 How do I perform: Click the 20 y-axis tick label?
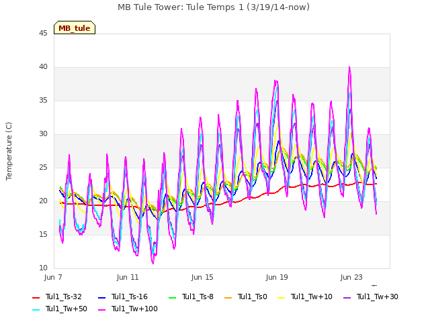click(43, 201)
